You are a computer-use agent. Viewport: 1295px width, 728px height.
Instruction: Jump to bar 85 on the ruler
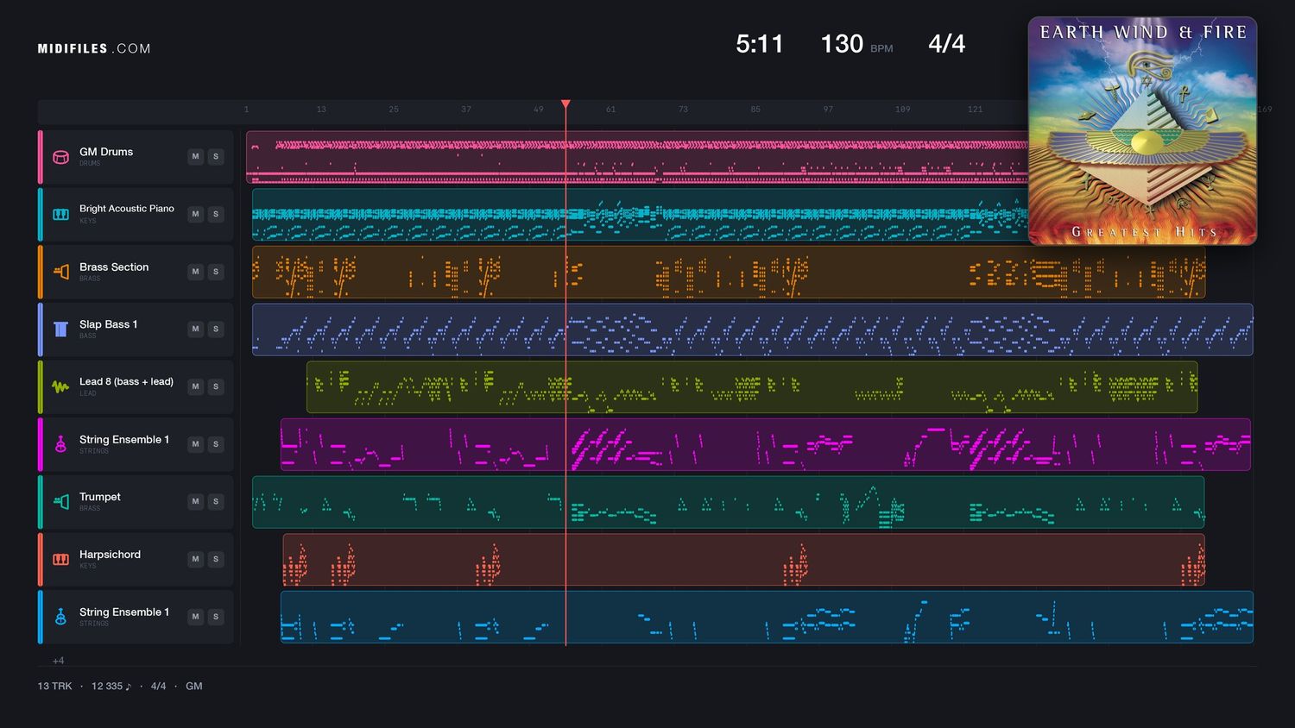(x=755, y=110)
